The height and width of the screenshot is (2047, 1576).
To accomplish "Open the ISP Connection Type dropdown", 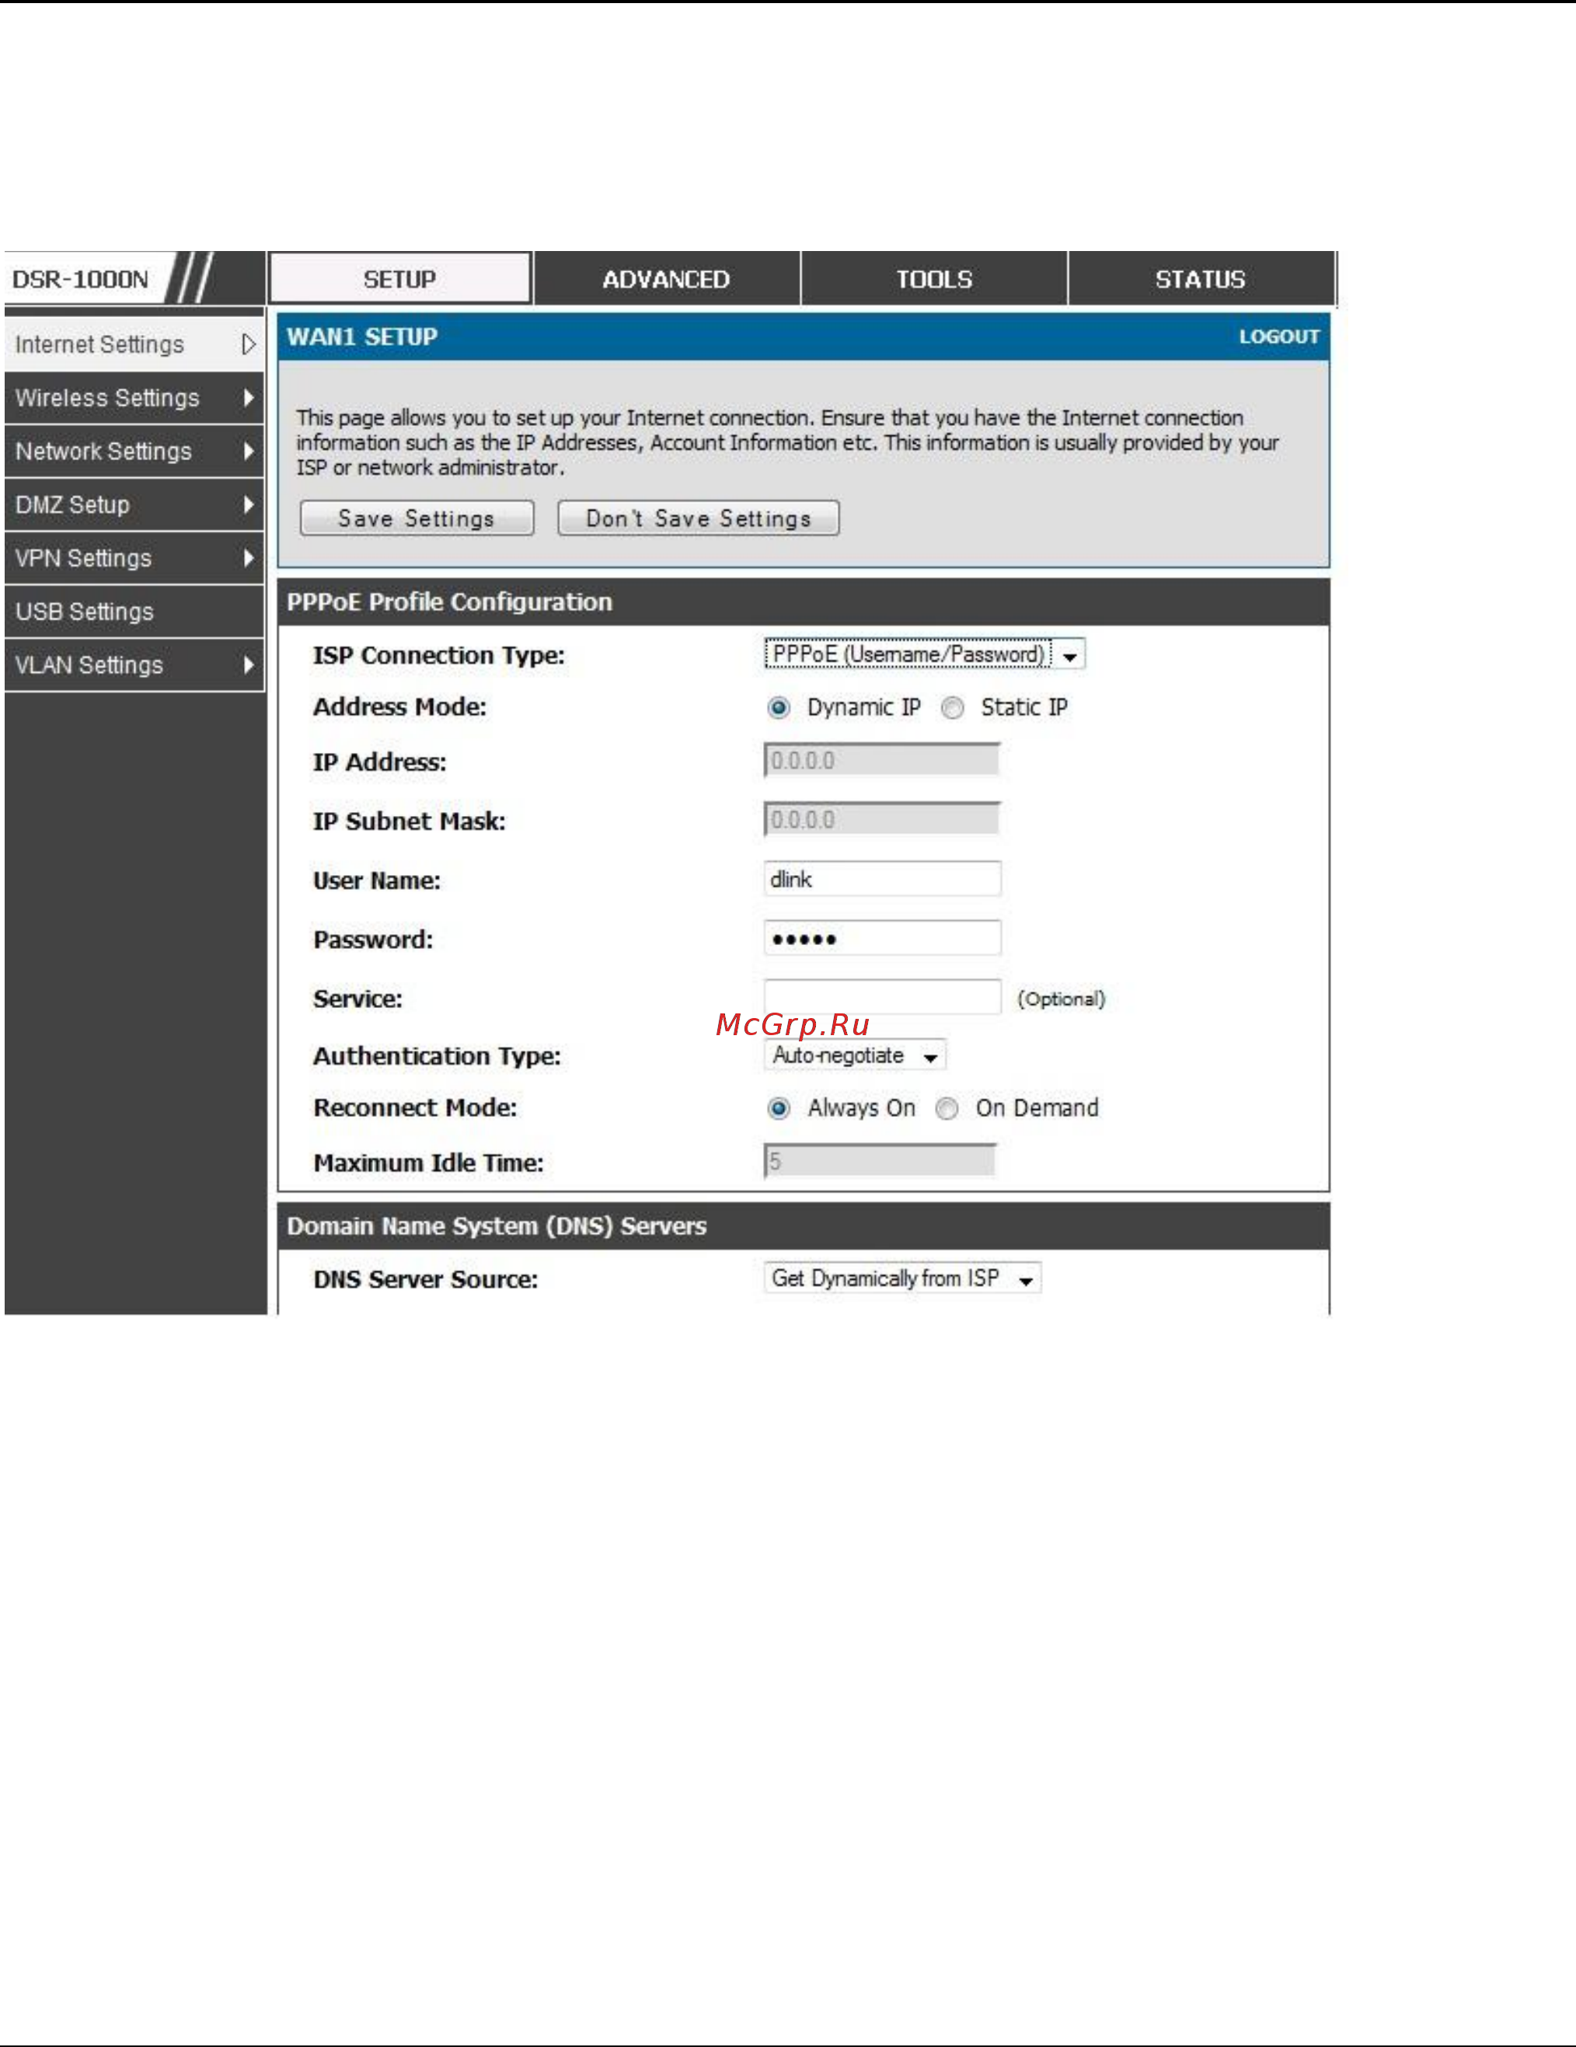I will click(924, 654).
